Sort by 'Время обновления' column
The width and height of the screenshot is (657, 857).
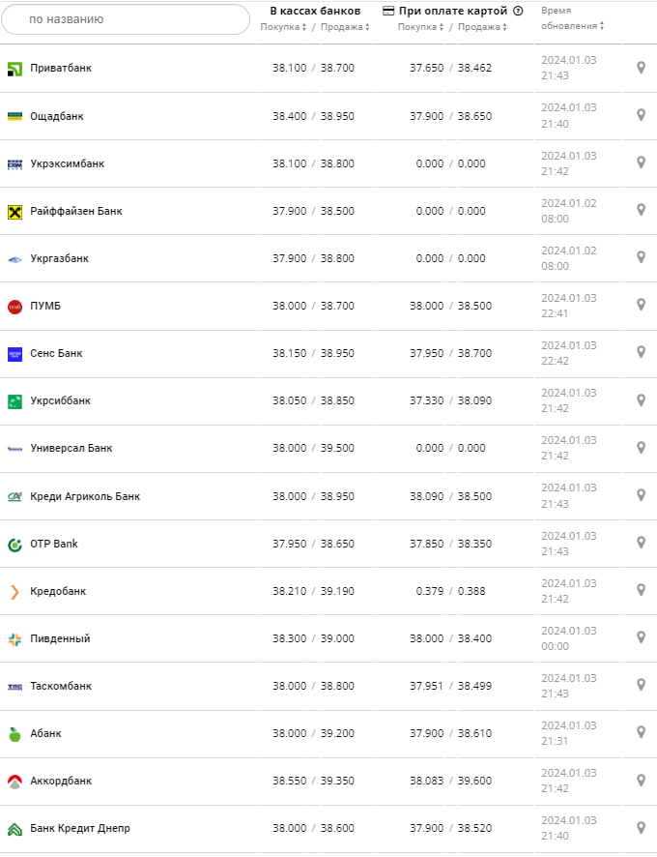pyautogui.click(x=572, y=18)
